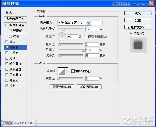Select the 斜面和浮雕 list entry
156x127 pixels.
coord(16,25)
